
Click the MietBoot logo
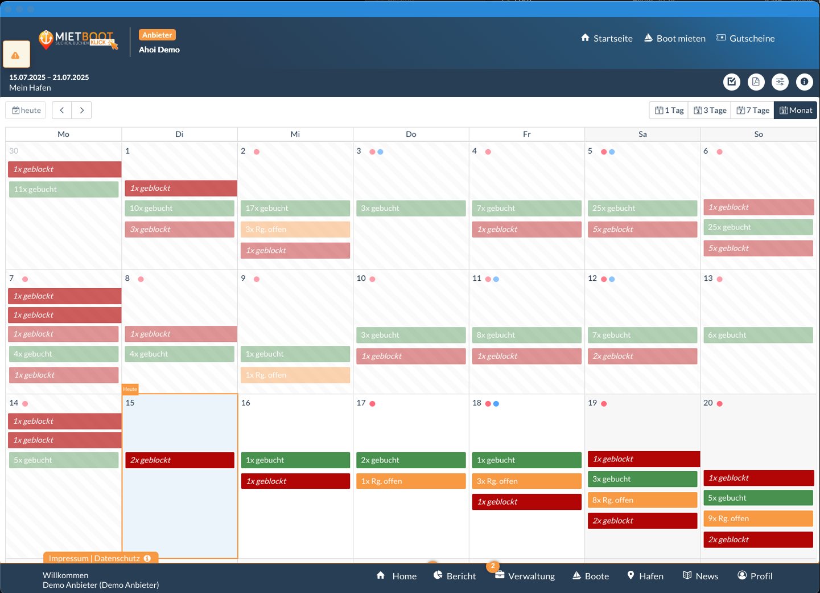pyautogui.click(x=78, y=40)
